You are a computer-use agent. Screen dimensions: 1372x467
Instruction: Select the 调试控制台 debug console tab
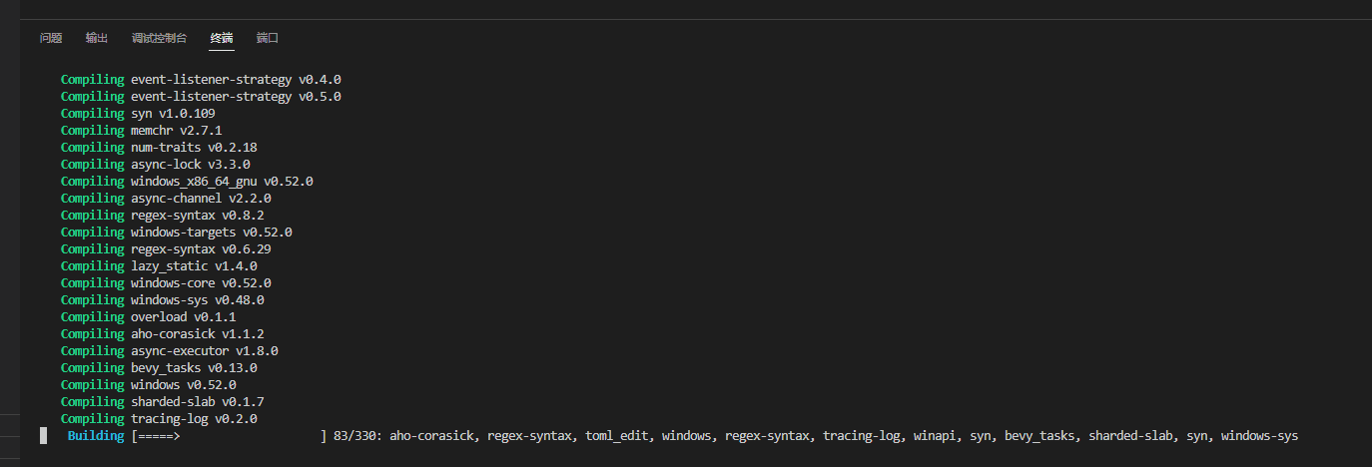point(159,38)
